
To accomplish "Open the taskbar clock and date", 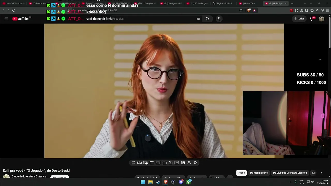I will coord(323,182).
